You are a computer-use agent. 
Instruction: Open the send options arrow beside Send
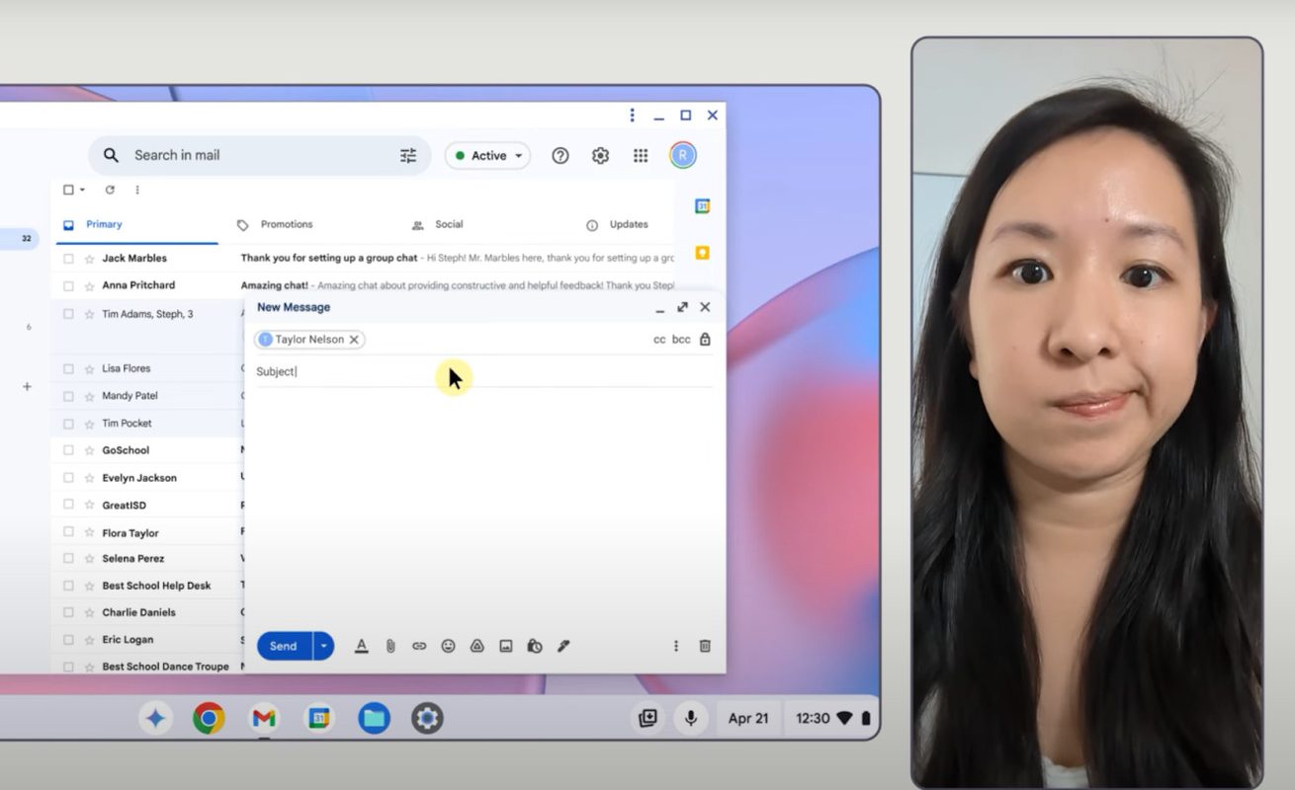pyautogui.click(x=323, y=646)
